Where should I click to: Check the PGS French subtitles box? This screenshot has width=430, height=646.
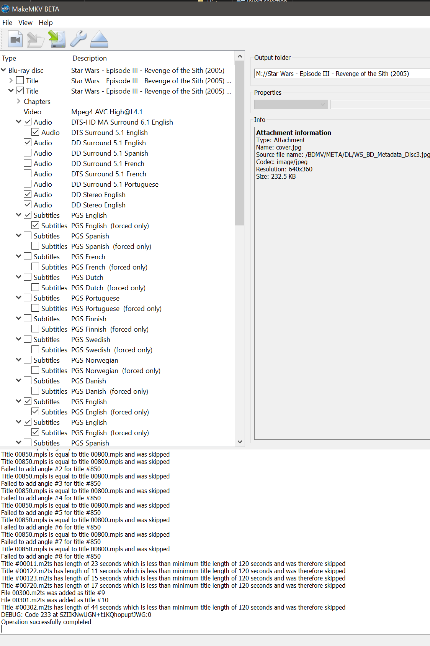pos(28,256)
